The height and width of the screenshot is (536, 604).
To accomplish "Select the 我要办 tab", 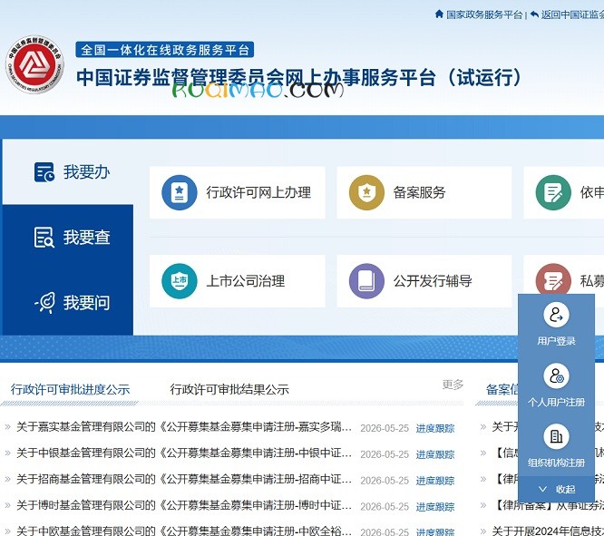I will coord(68,171).
